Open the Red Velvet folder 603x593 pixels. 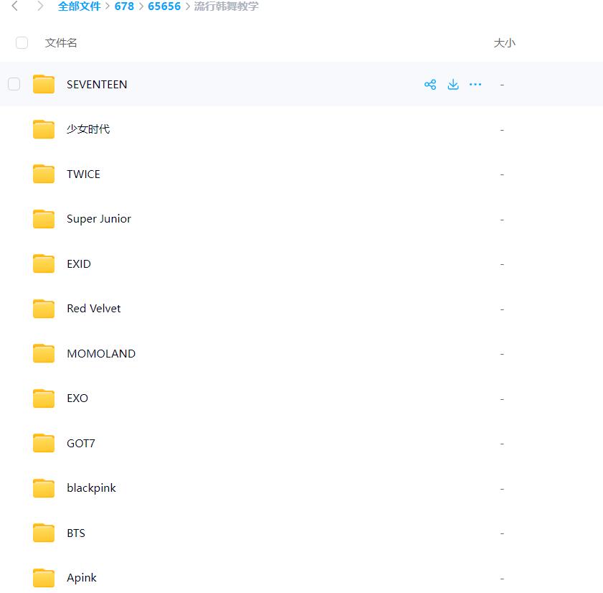pyautogui.click(x=93, y=309)
